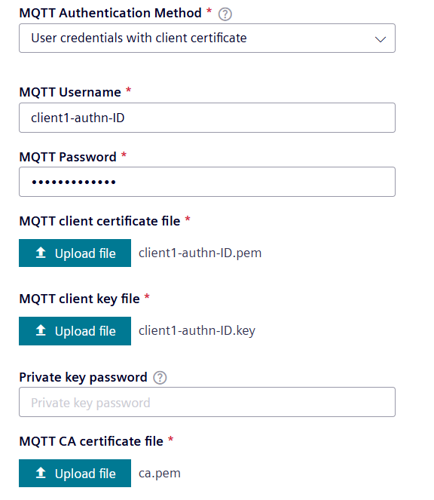Focus the Private key password field
434x500 pixels.
pyautogui.click(x=207, y=402)
